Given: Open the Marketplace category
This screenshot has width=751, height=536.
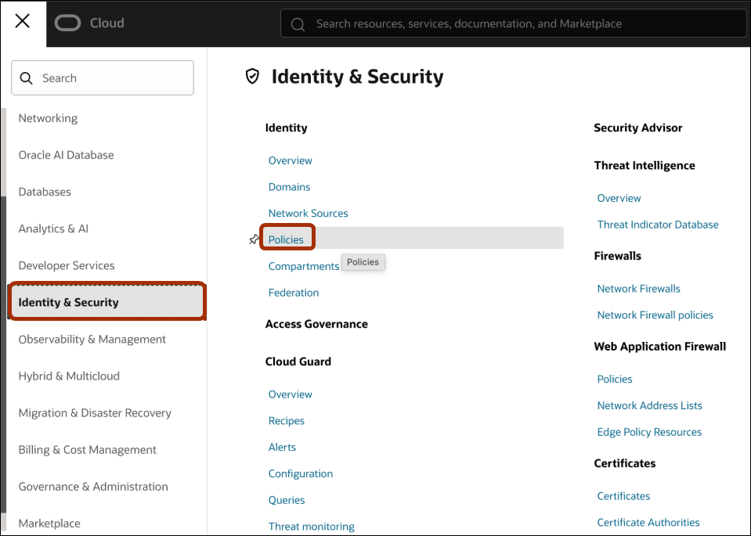Looking at the screenshot, I should click(49, 523).
